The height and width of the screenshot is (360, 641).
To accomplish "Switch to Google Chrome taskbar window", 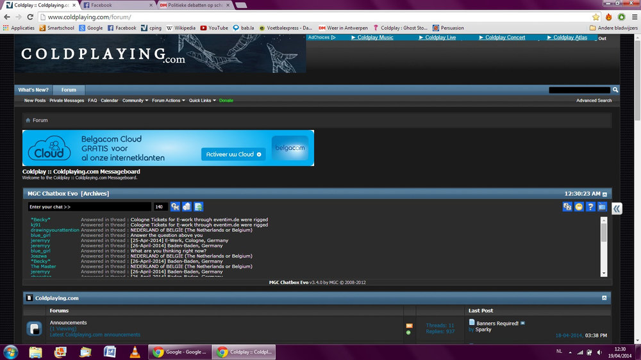I will [180, 352].
